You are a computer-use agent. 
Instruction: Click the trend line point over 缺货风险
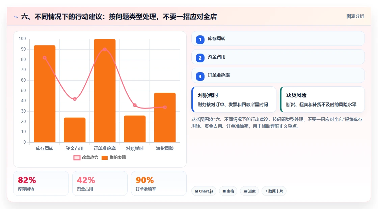(x=165, y=107)
